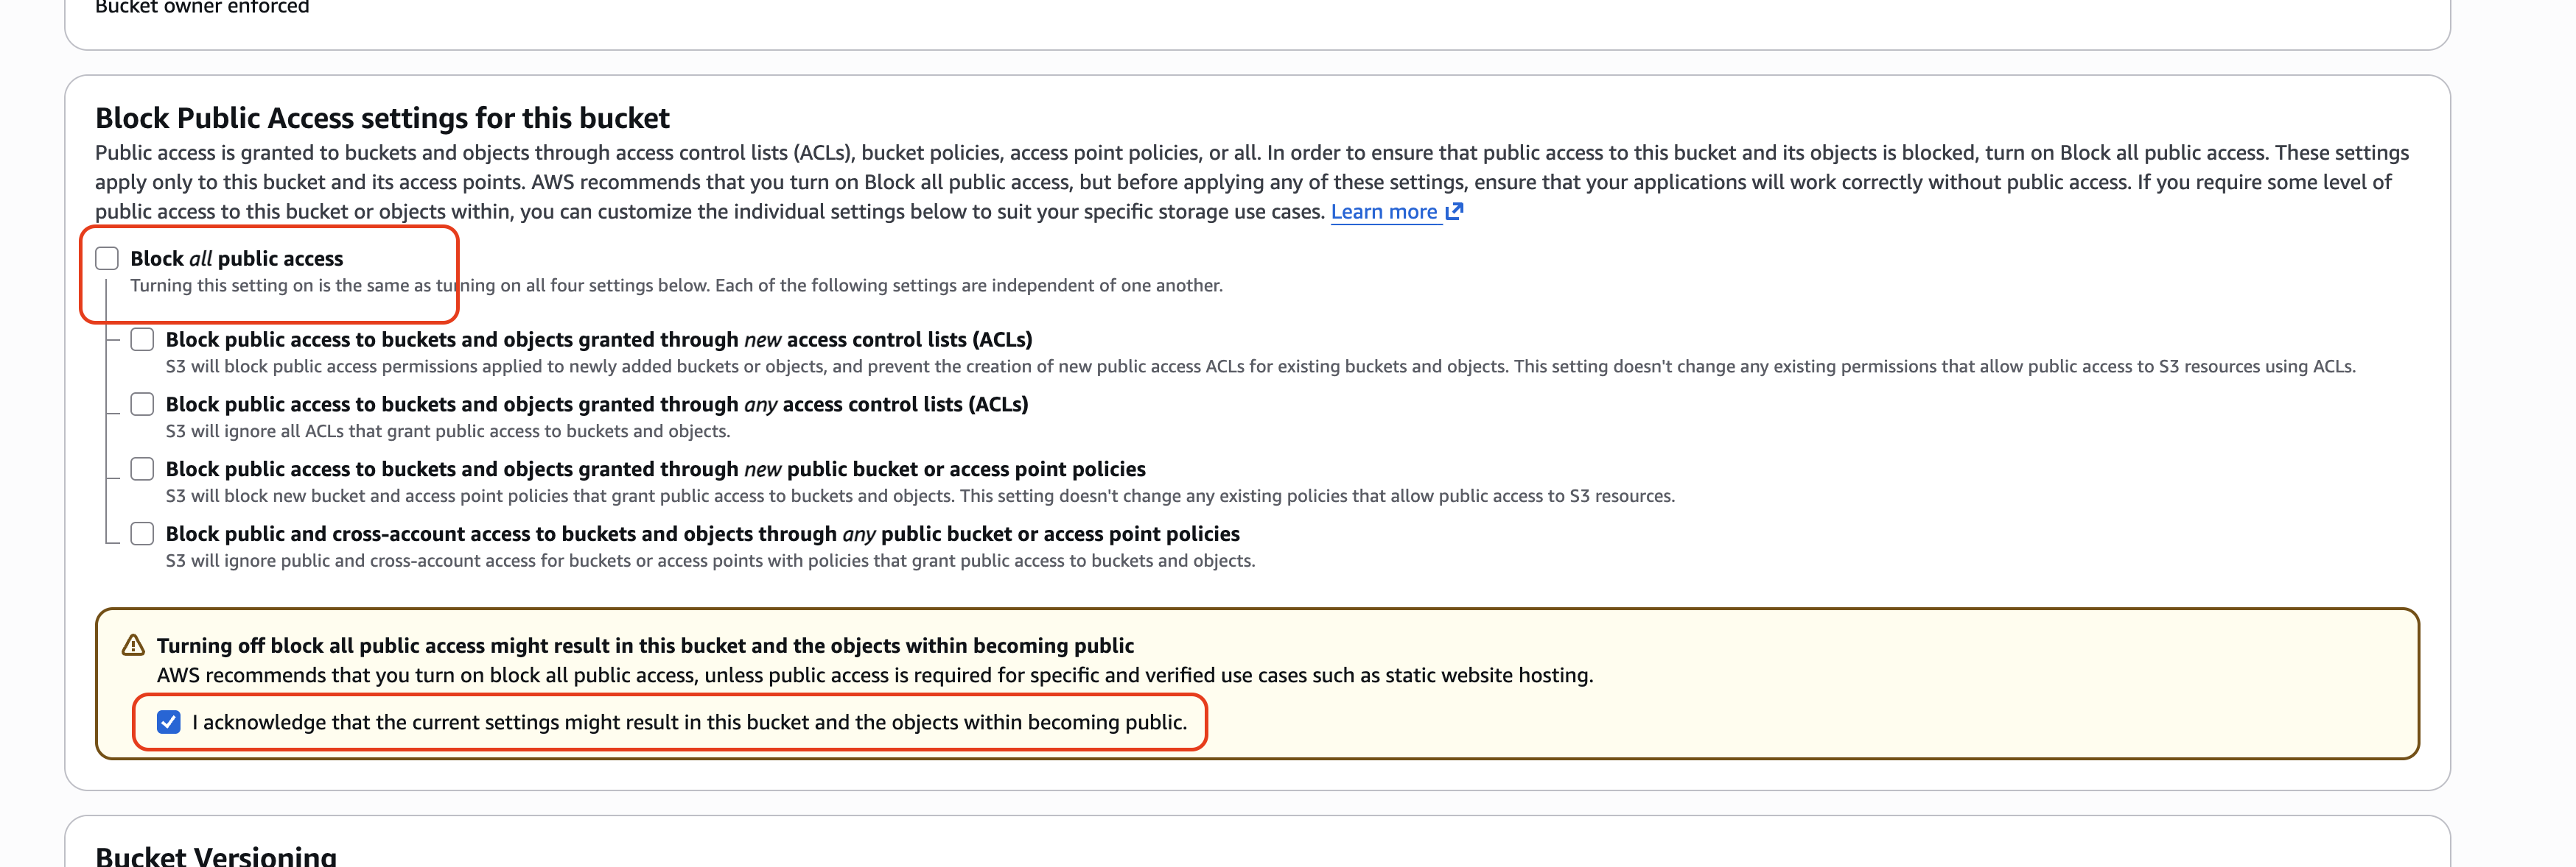This screenshot has height=867, width=2576.
Task: Click 'S3 will ignore all ACLs' description text
Action: click(448, 431)
